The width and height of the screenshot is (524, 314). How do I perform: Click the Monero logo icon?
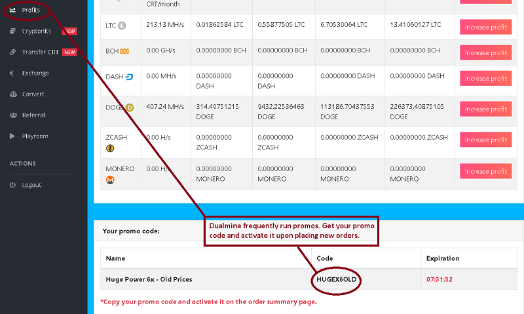coord(110,180)
